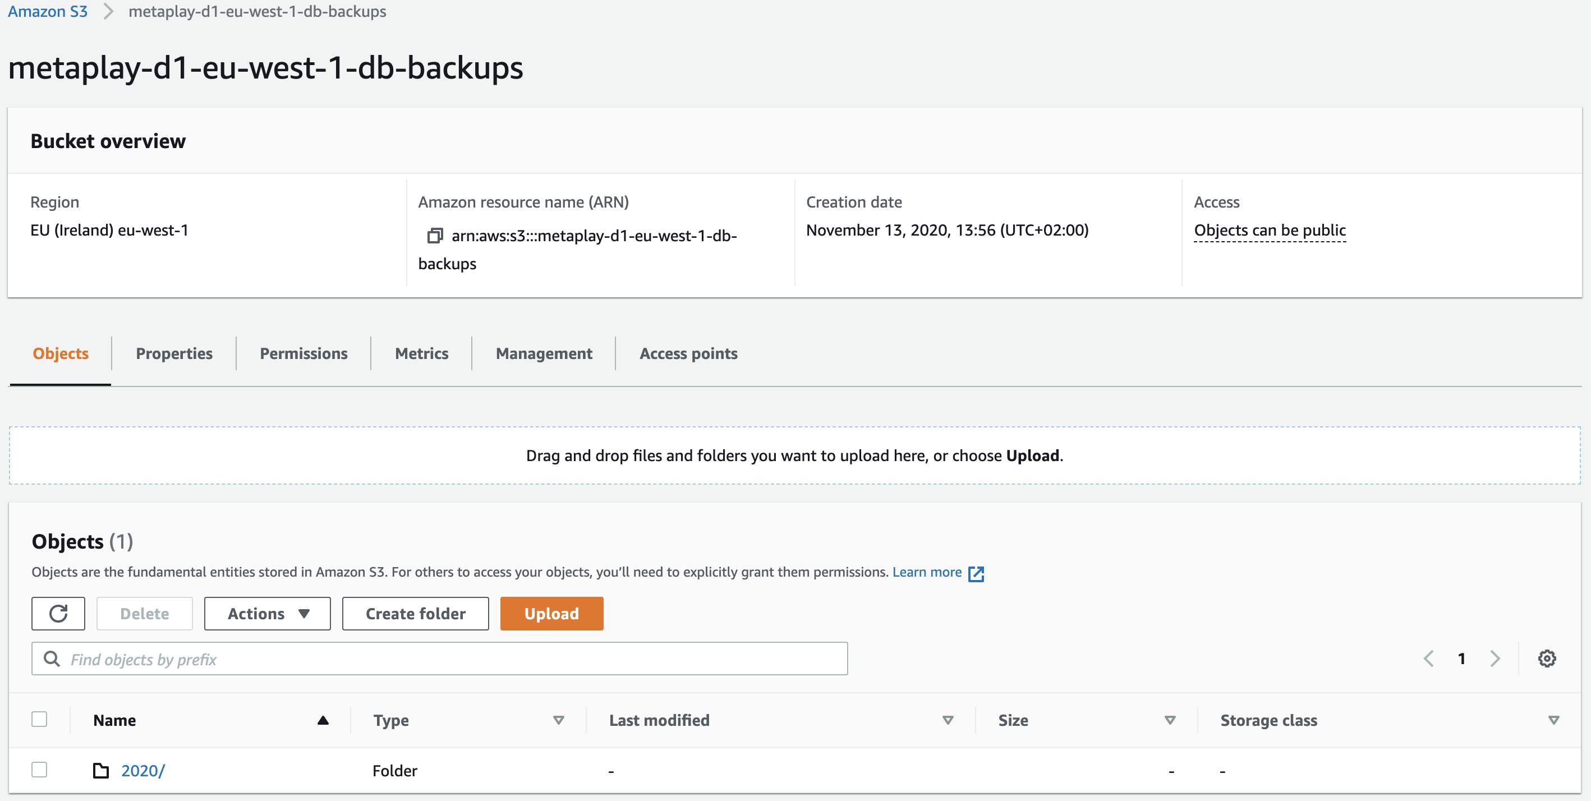Open the Metrics tab

click(422, 353)
